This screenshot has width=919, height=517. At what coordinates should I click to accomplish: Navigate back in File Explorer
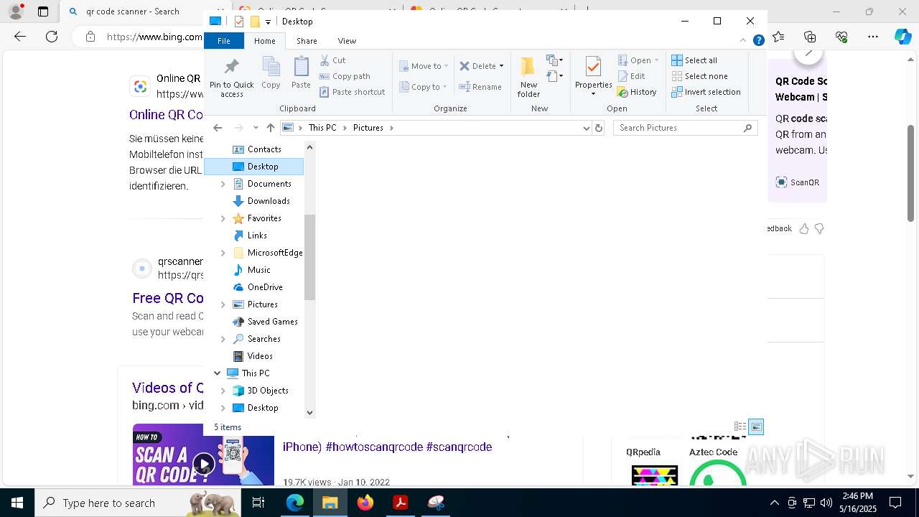tap(218, 128)
